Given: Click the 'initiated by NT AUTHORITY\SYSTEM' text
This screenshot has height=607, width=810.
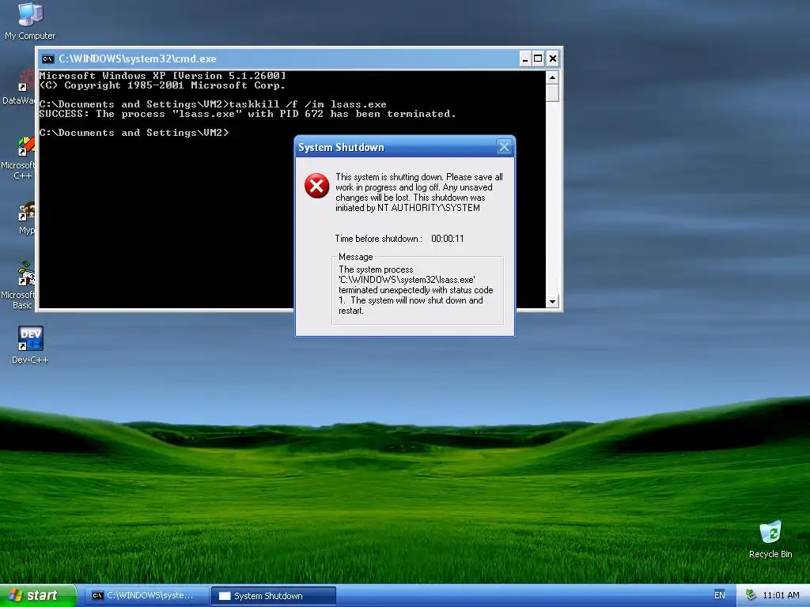Looking at the screenshot, I should (407, 208).
